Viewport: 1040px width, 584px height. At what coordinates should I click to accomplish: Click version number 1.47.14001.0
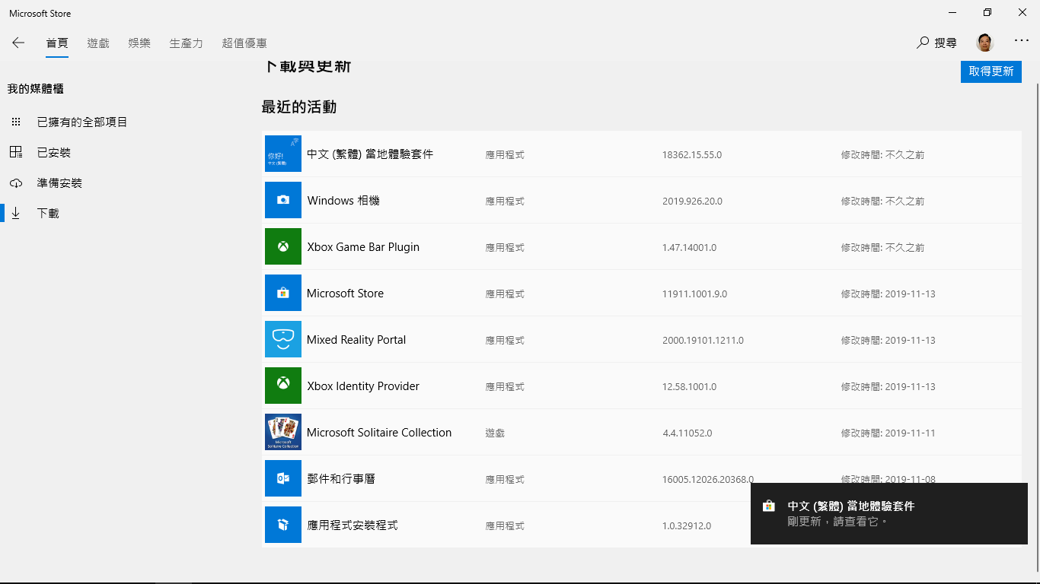coord(690,247)
